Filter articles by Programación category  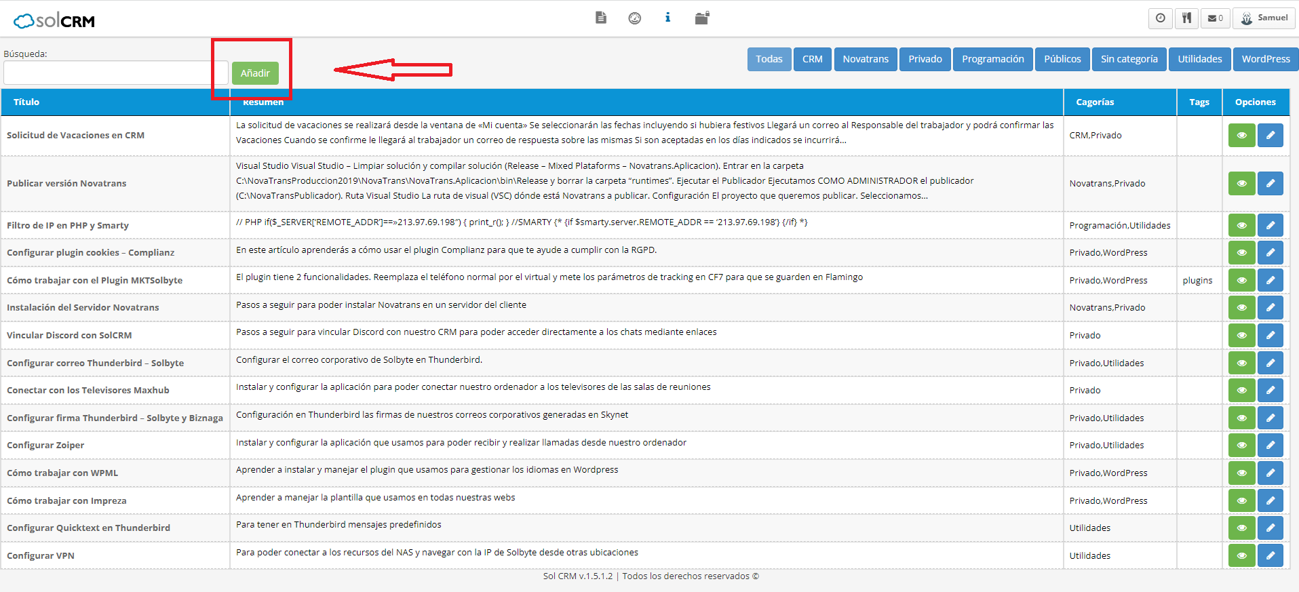tap(993, 59)
